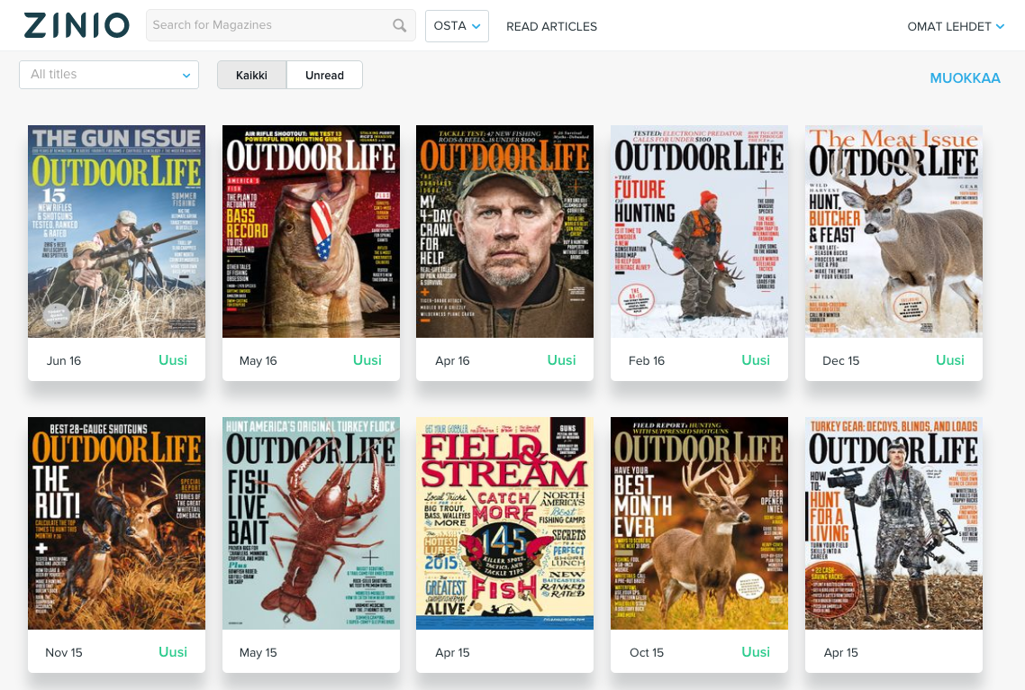The width and height of the screenshot is (1025, 690).
Task: Click the May 15 date text
Action: click(259, 653)
